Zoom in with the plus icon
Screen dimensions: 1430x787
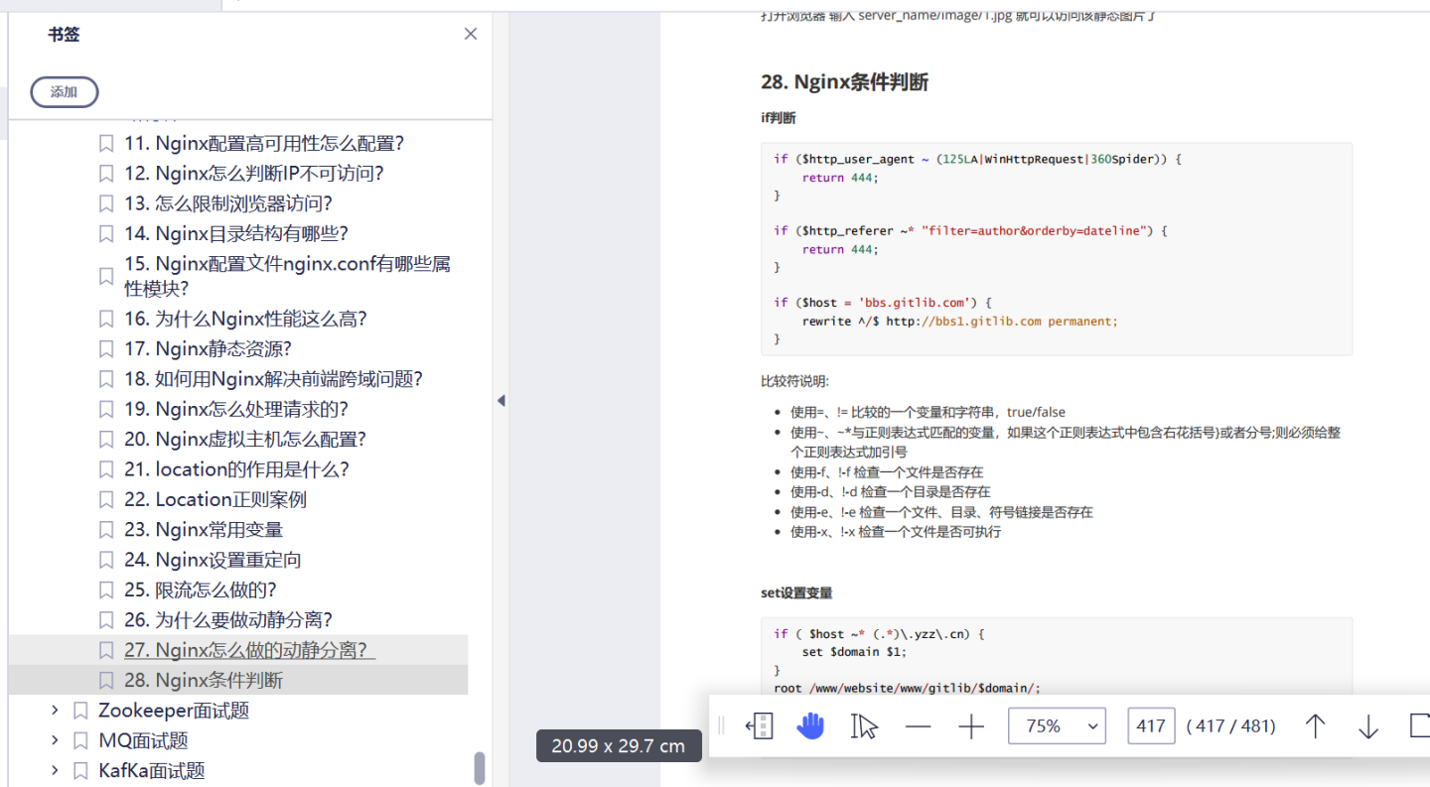[971, 726]
